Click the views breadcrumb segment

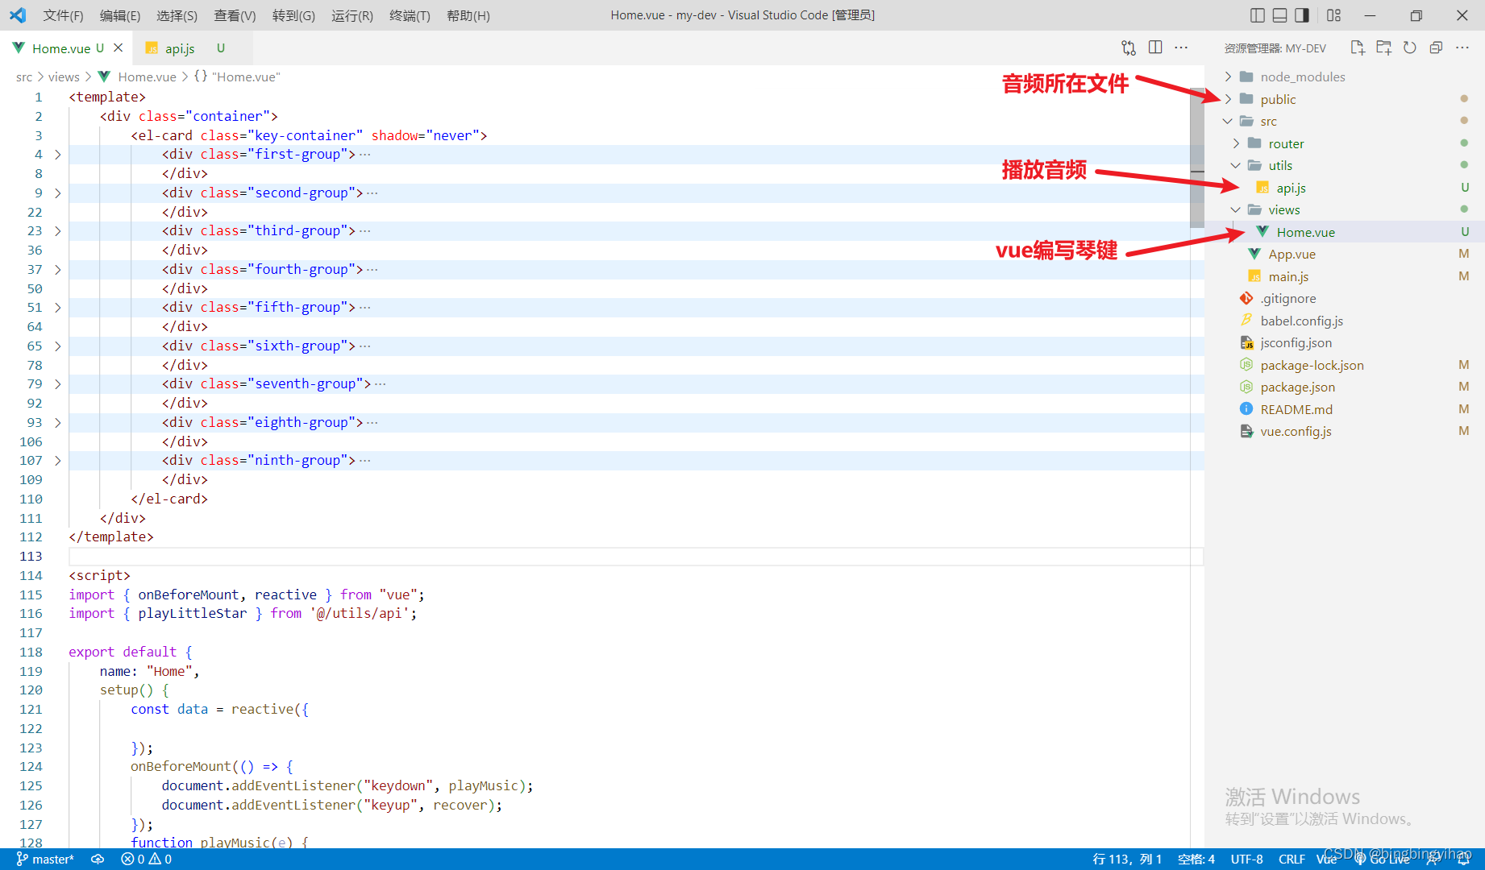(64, 77)
